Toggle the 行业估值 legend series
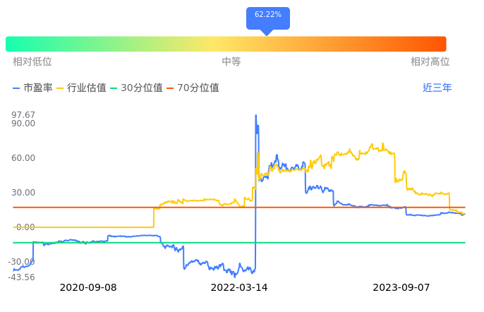The width and height of the screenshot is (484, 312). tap(81, 88)
